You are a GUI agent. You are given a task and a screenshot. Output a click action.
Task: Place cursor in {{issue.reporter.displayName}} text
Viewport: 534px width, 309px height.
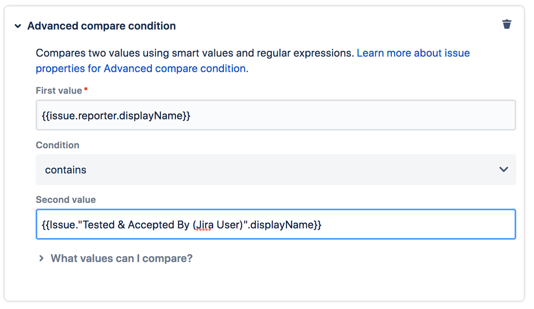(116, 116)
